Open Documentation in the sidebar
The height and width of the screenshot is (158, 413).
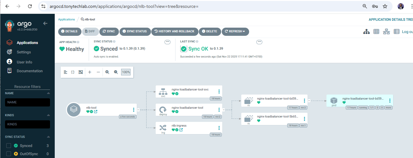[30, 71]
